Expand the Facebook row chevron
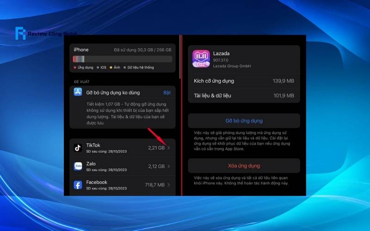Viewport: 370px width, 231px height. click(169, 185)
